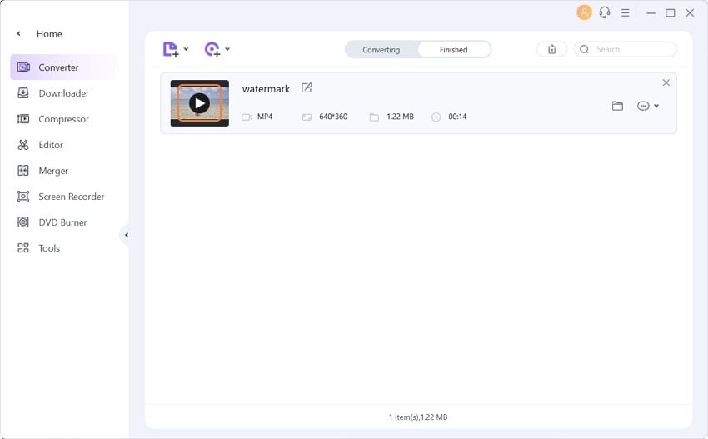This screenshot has width=708, height=439.
Task: Open the hamburger main menu
Action: click(x=625, y=13)
